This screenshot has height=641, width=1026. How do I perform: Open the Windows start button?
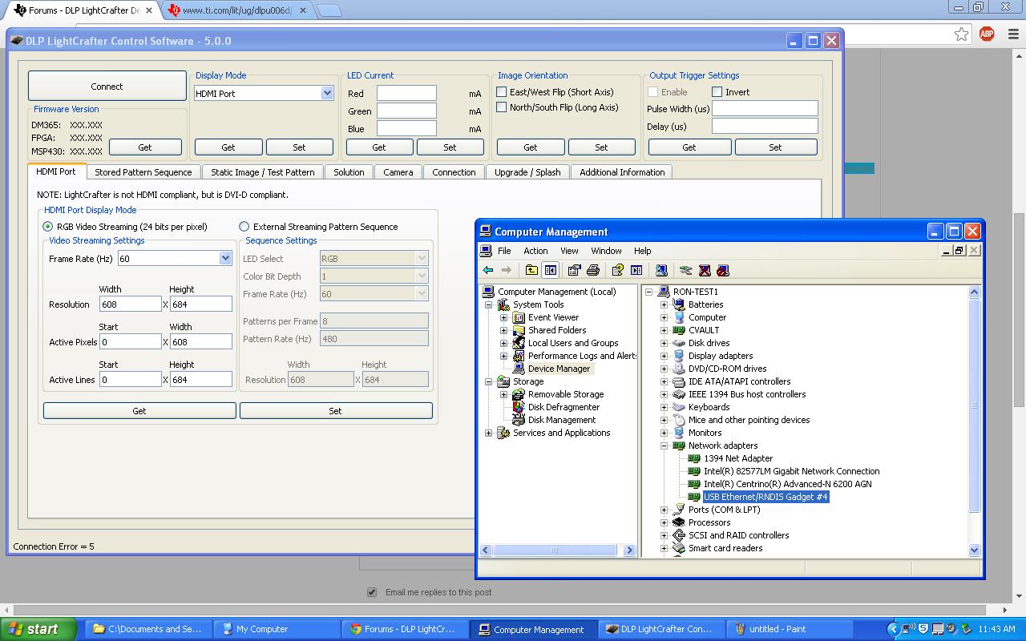[38, 629]
